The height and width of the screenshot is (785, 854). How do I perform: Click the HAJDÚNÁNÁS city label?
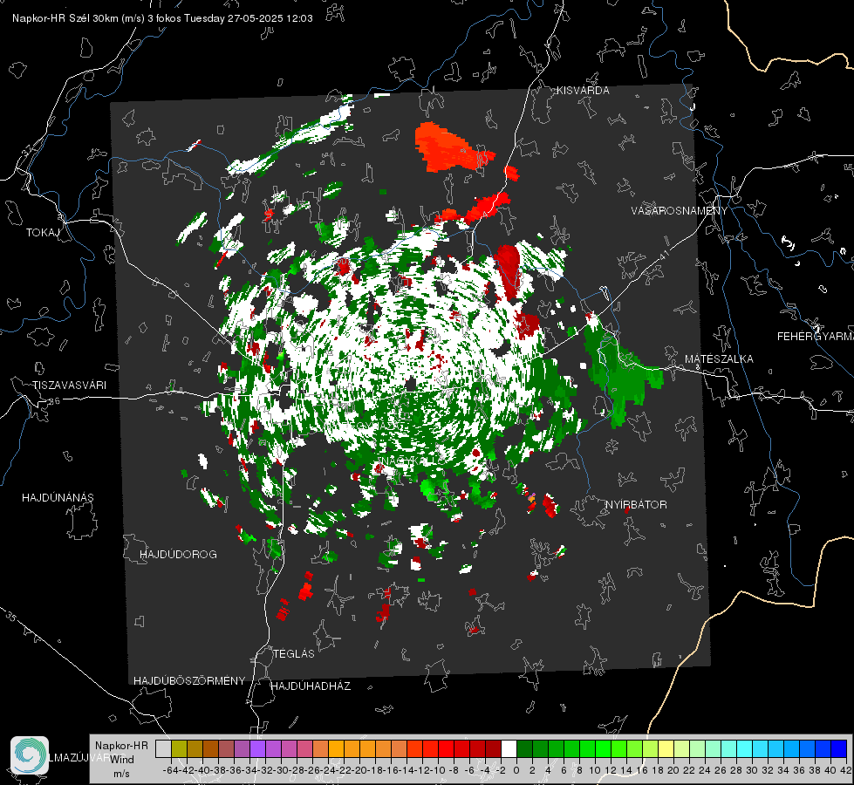(x=58, y=498)
